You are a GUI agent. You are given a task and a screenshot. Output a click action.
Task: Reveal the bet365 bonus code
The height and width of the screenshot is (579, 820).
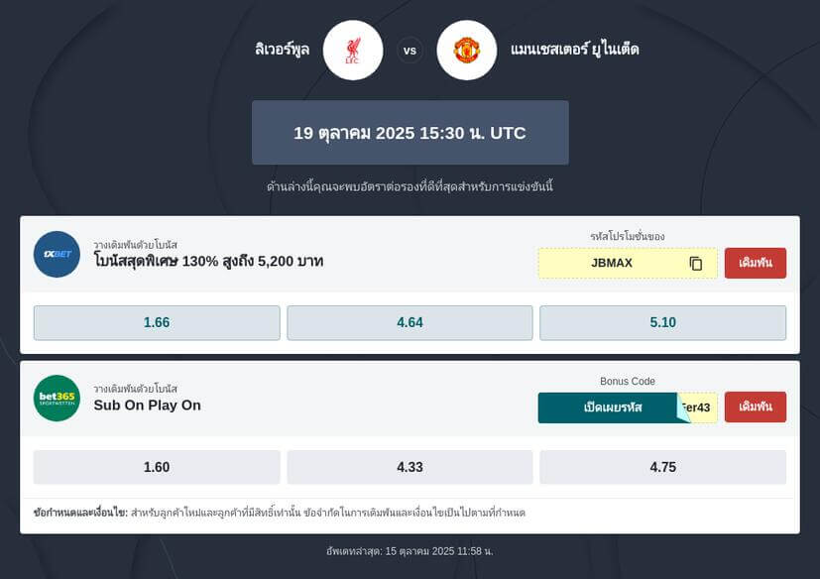point(610,407)
